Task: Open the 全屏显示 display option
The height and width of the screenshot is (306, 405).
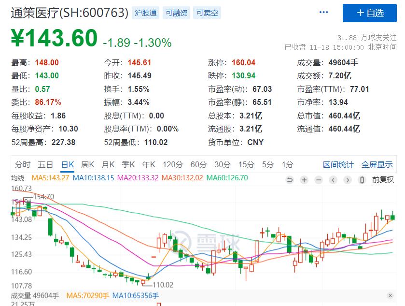Action: coord(377,165)
